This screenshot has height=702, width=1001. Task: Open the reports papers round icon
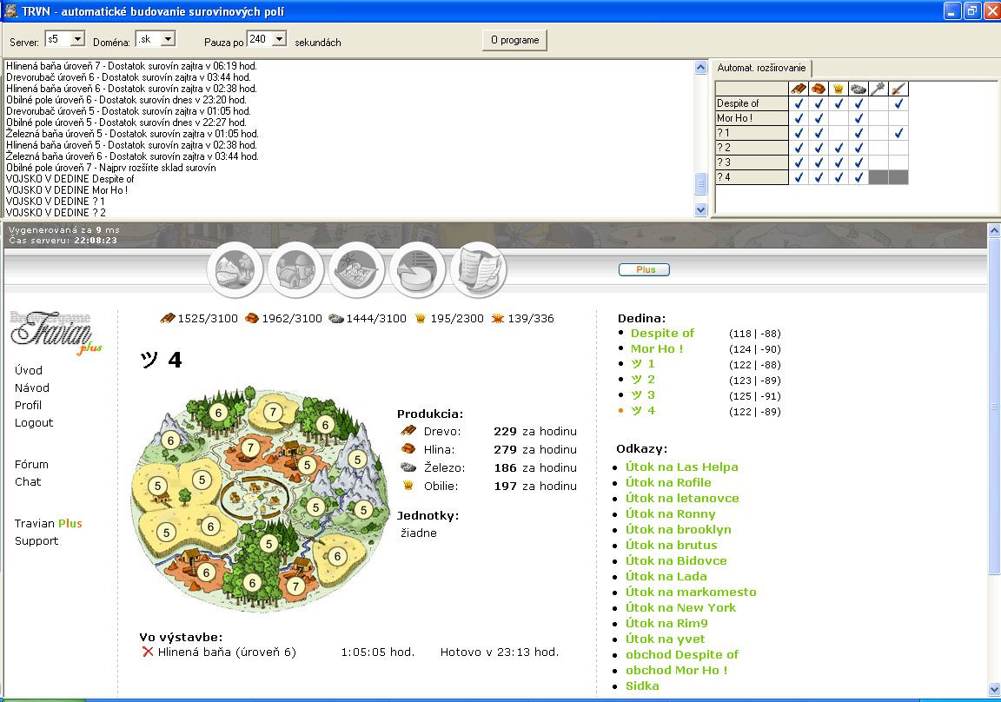pos(479,270)
